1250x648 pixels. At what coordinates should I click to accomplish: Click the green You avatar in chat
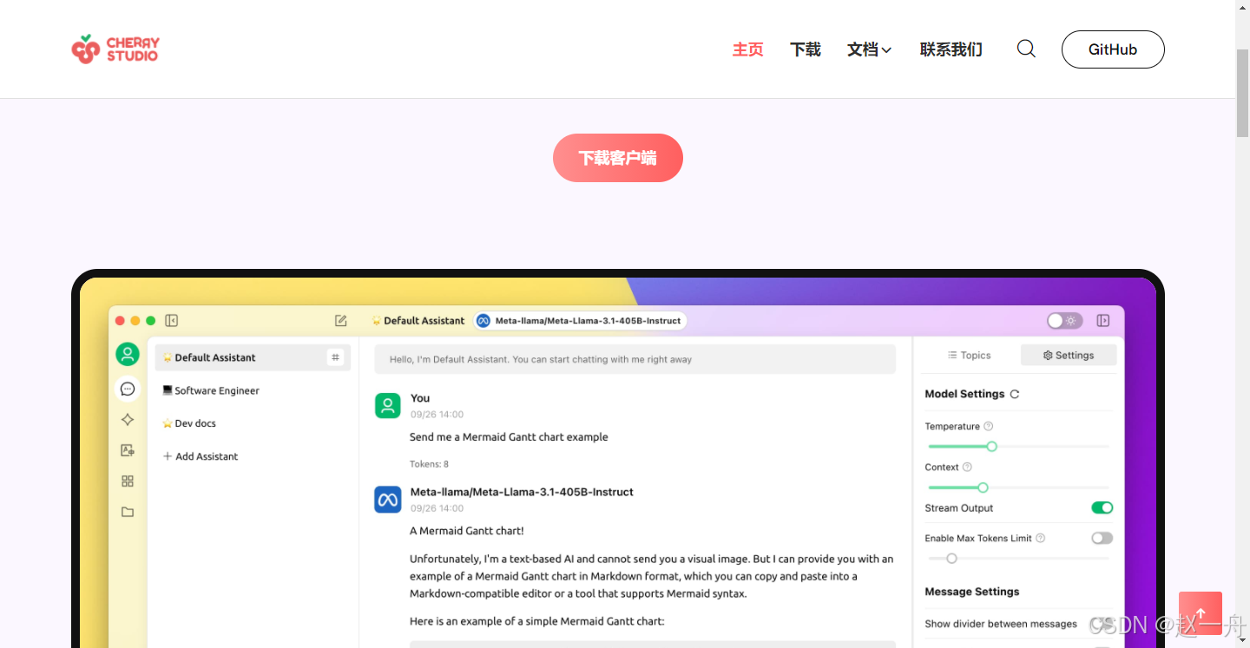pos(388,406)
